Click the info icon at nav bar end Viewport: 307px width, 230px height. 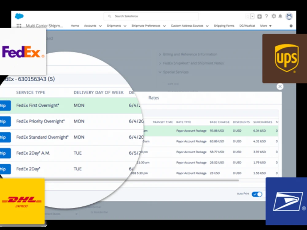(291, 26)
